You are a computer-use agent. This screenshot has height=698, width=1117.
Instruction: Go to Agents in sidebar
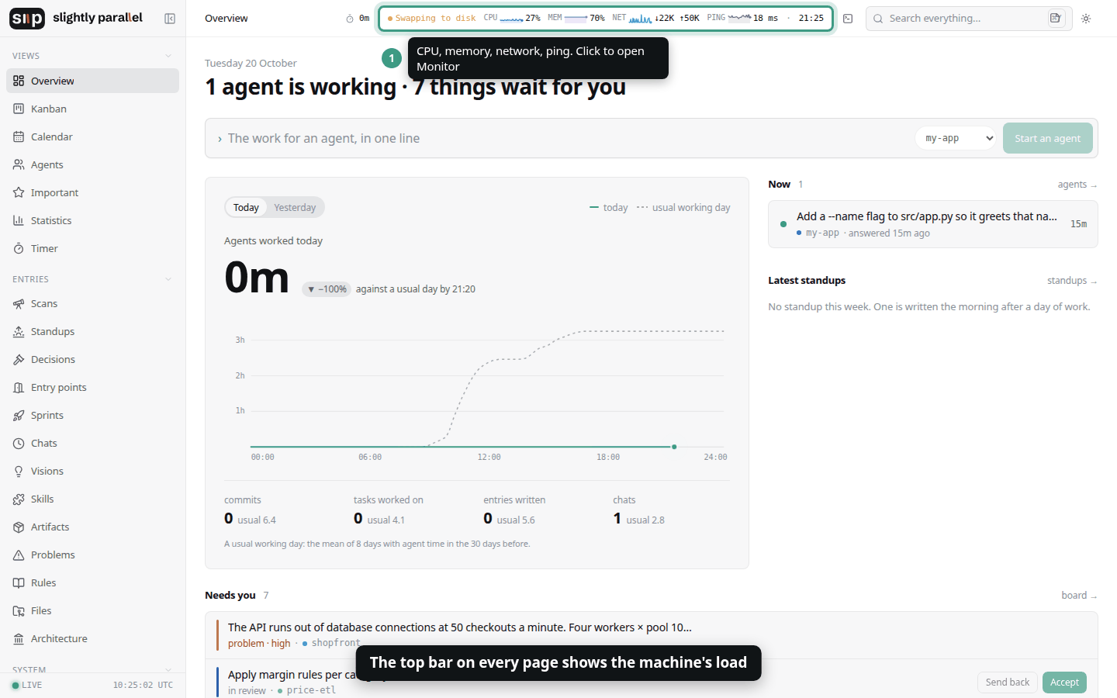[x=92, y=164]
